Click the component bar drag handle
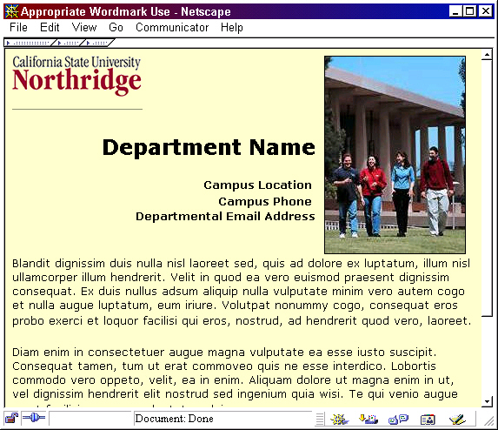Screen dimensions: 498x430 [x=320, y=419]
